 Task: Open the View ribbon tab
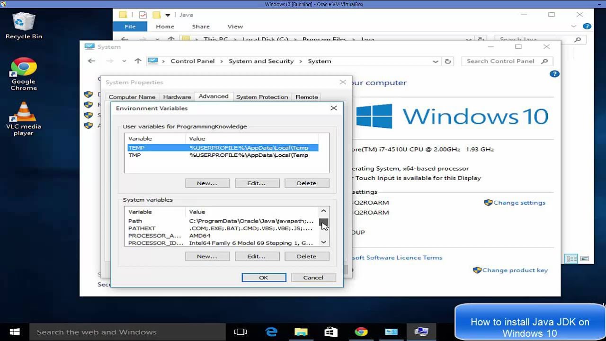(235, 27)
